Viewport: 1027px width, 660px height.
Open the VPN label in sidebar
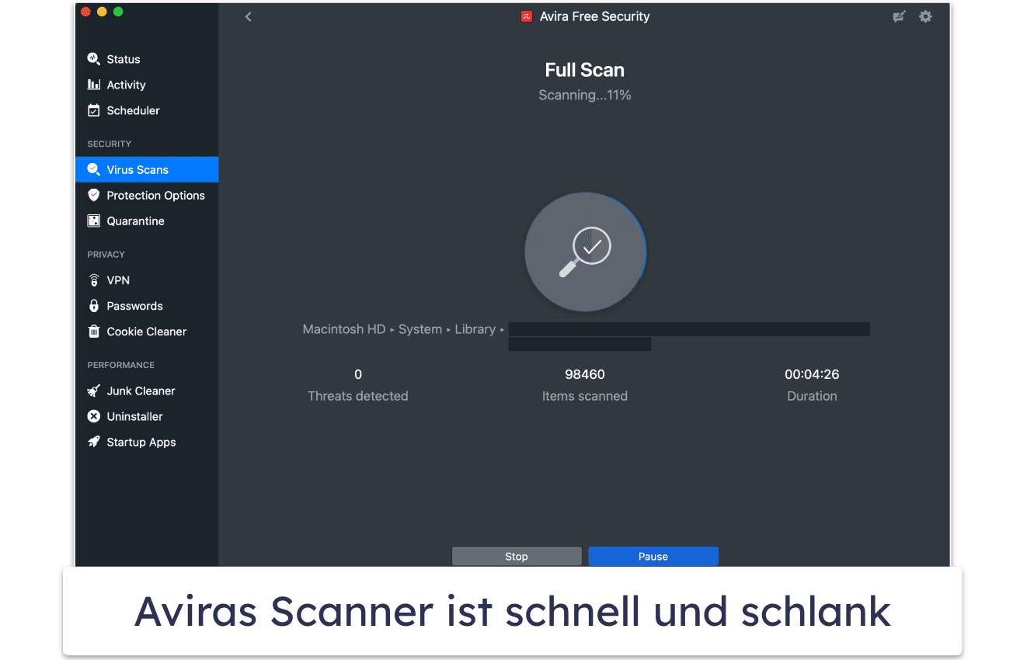tap(118, 280)
